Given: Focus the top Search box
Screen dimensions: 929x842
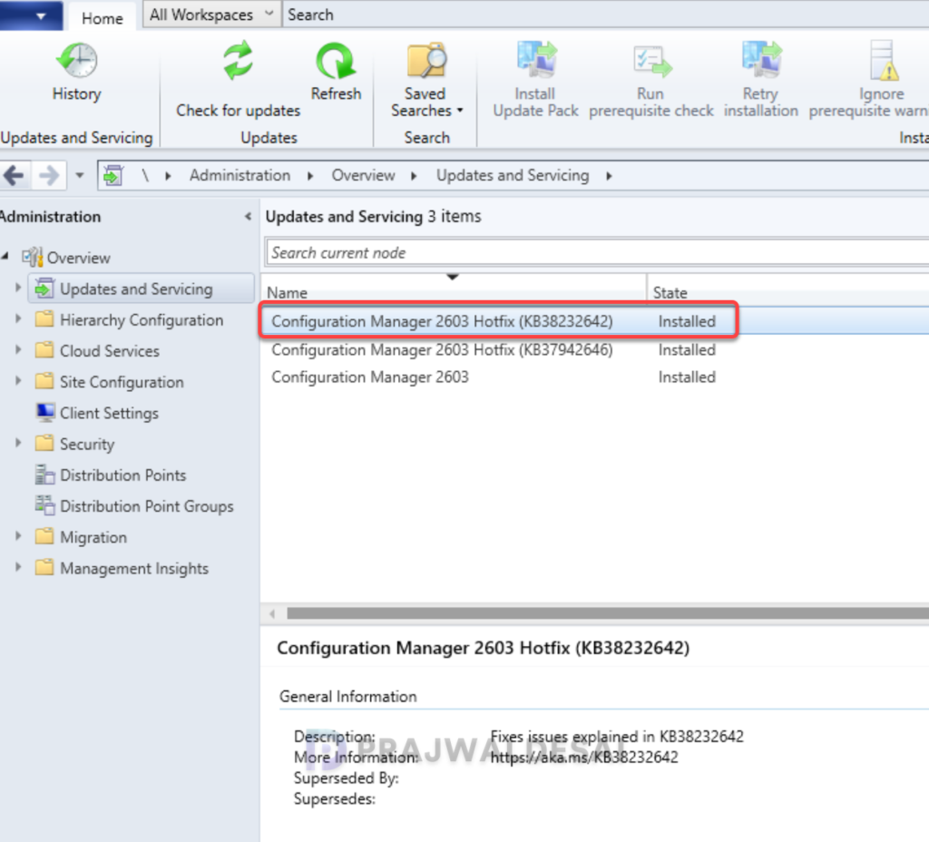Looking at the screenshot, I should tap(604, 15).
